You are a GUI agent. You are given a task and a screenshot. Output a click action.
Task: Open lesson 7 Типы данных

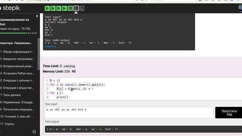pos(11,95)
